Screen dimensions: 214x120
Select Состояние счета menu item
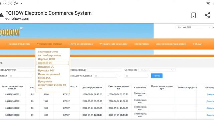(x=48, y=52)
